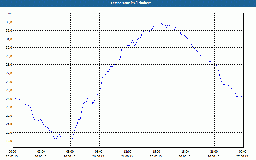Viewport: 256px width, 160px height.
Task: Click the 00:00 label above 27.08.19
Action: tap(243, 152)
